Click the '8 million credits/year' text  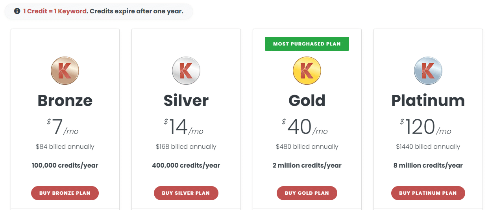[x=428, y=165]
